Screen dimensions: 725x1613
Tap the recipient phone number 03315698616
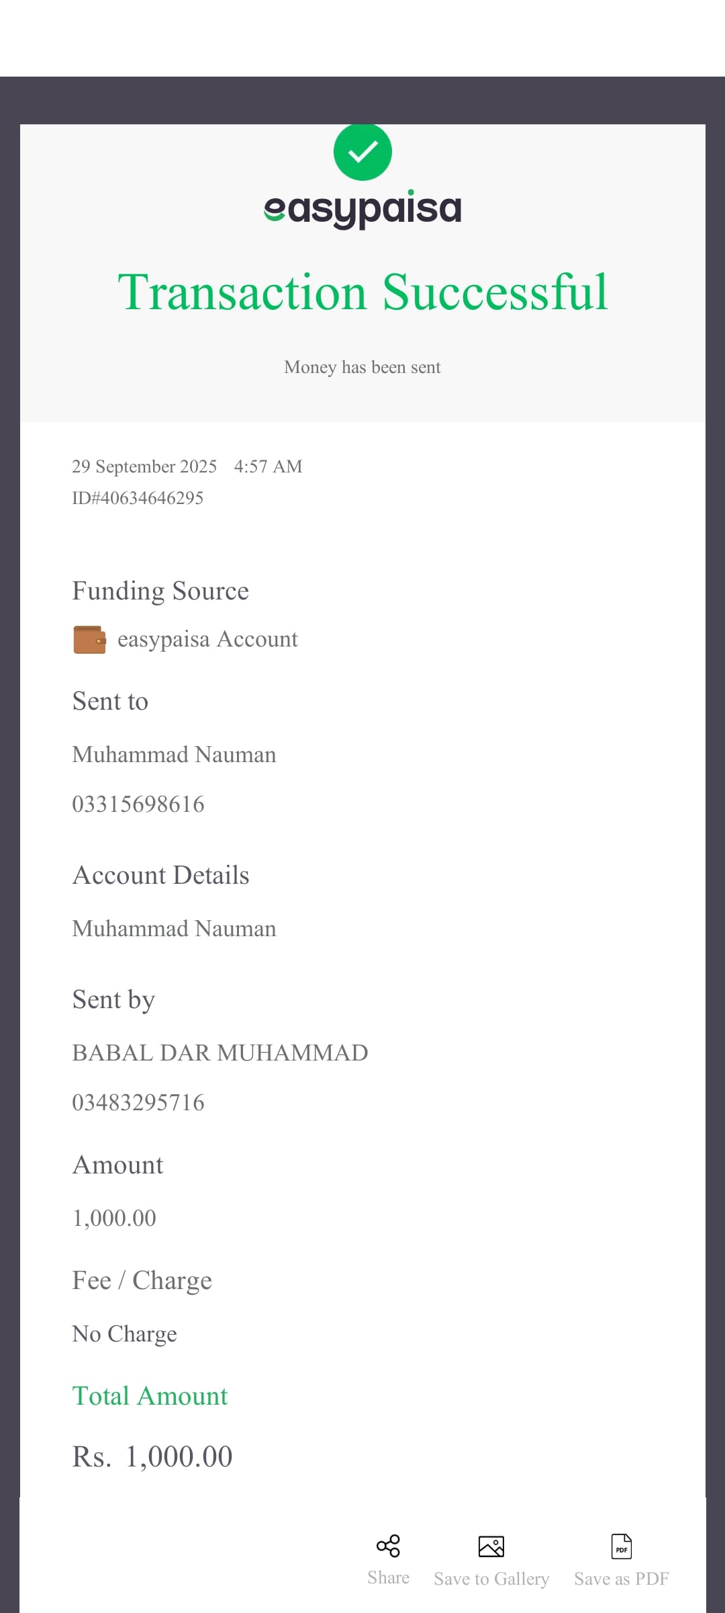tap(138, 804)
